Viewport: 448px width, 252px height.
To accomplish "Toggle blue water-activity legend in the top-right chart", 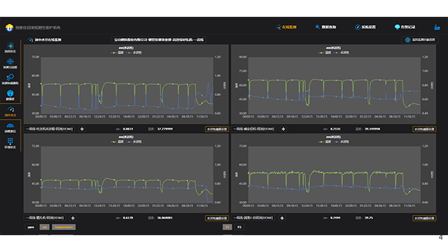I will click(x=342, y=52).
